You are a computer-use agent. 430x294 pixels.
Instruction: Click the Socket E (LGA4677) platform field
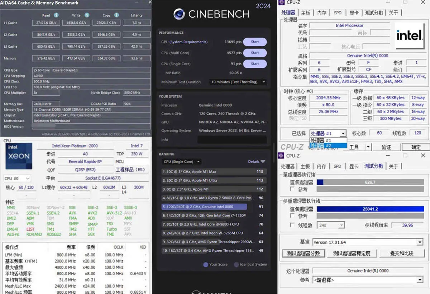pos(103,178)
